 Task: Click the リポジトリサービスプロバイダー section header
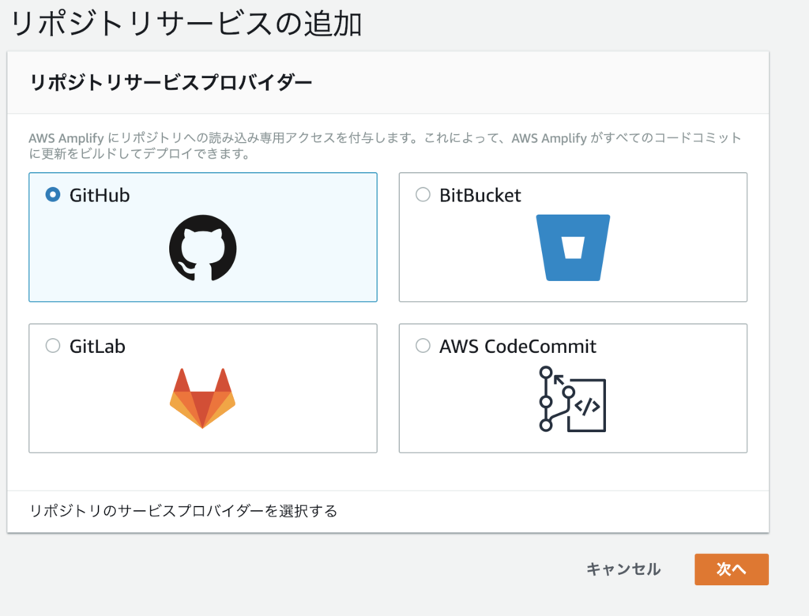pyautogui.click(x=171, y=83)
